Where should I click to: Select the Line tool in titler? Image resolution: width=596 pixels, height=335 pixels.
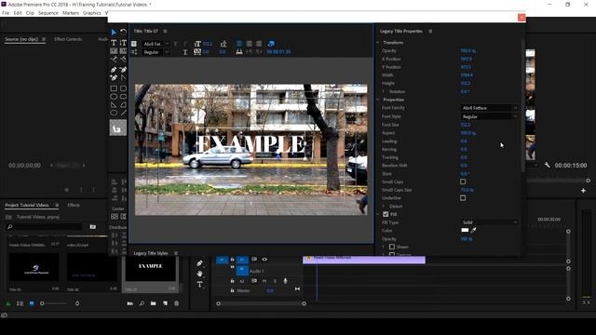click(123, 113)
